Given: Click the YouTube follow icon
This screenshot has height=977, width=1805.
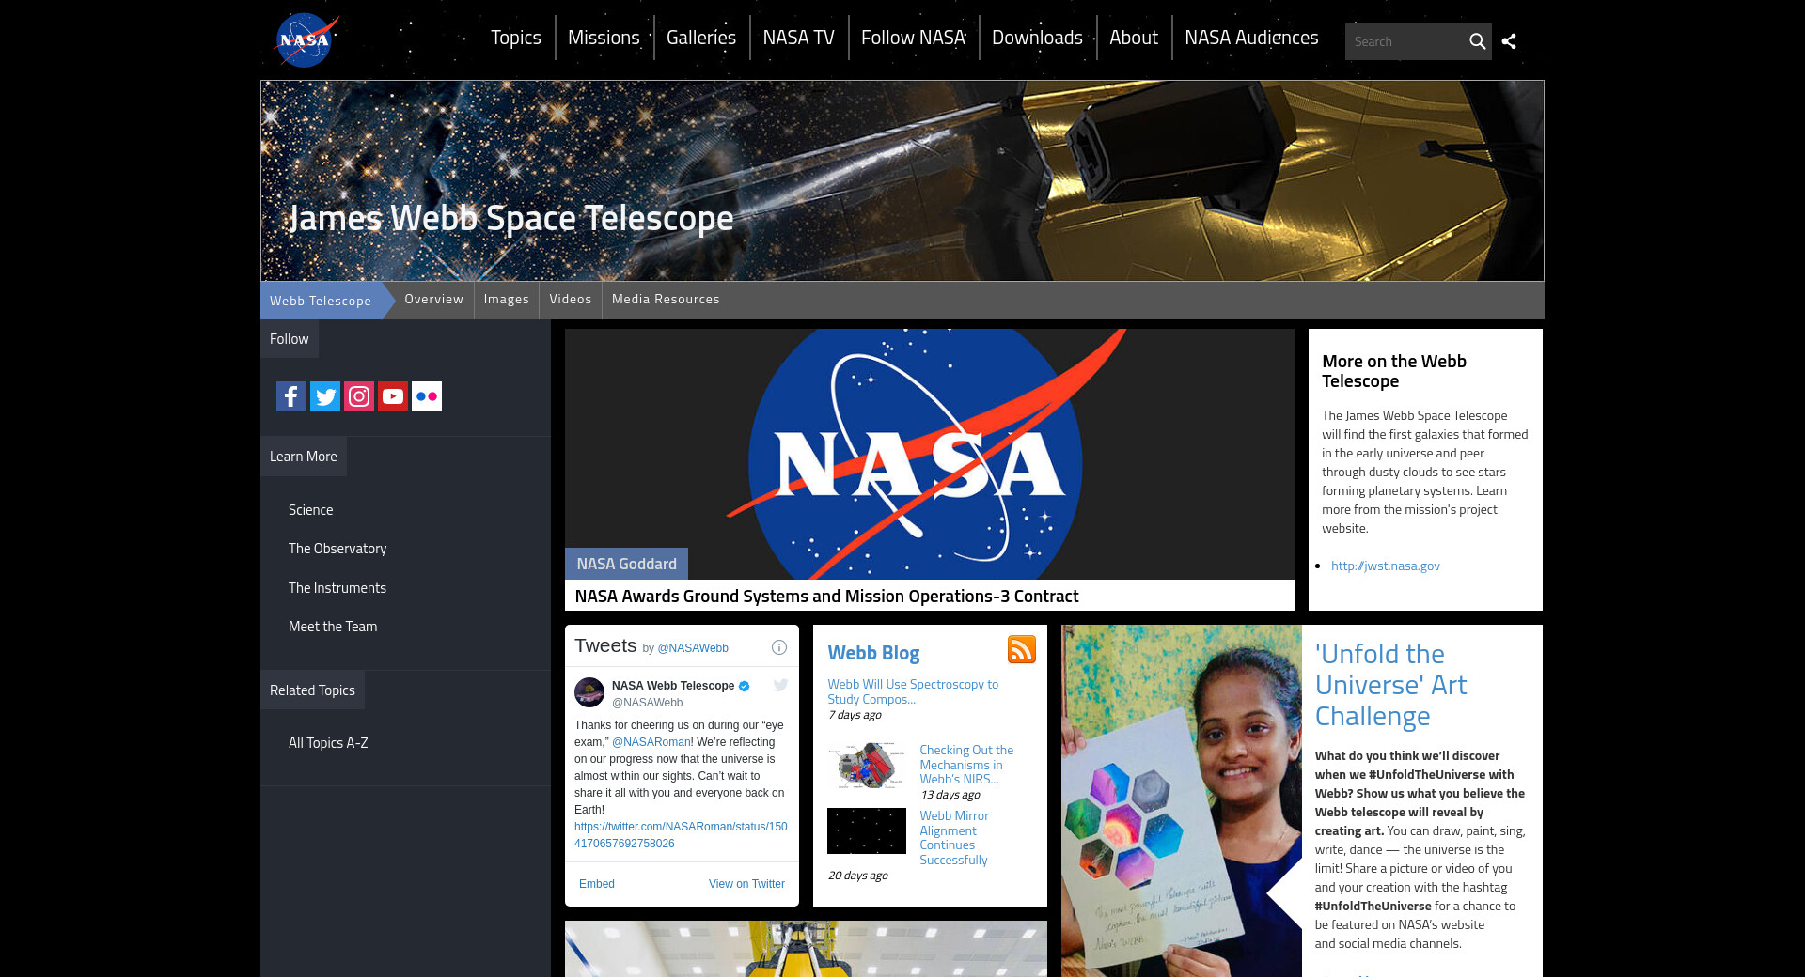Looking at the screenshot, I should (x=393, y=396).
